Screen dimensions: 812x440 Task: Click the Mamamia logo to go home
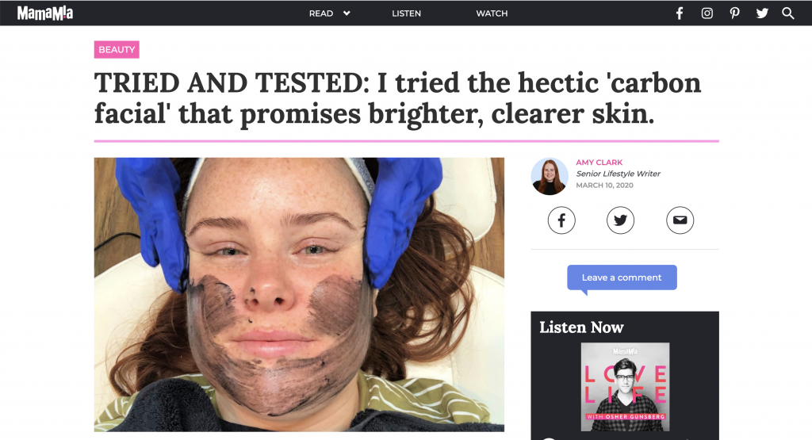point(45,13)
